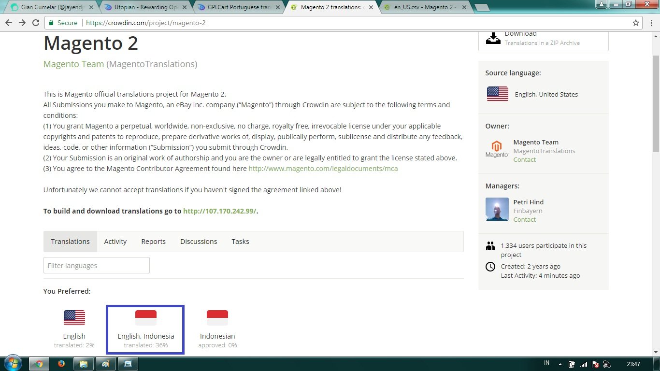Close the en_US.csv tab
This screenshot has width=660, height=371.
(x=464, y=7)
